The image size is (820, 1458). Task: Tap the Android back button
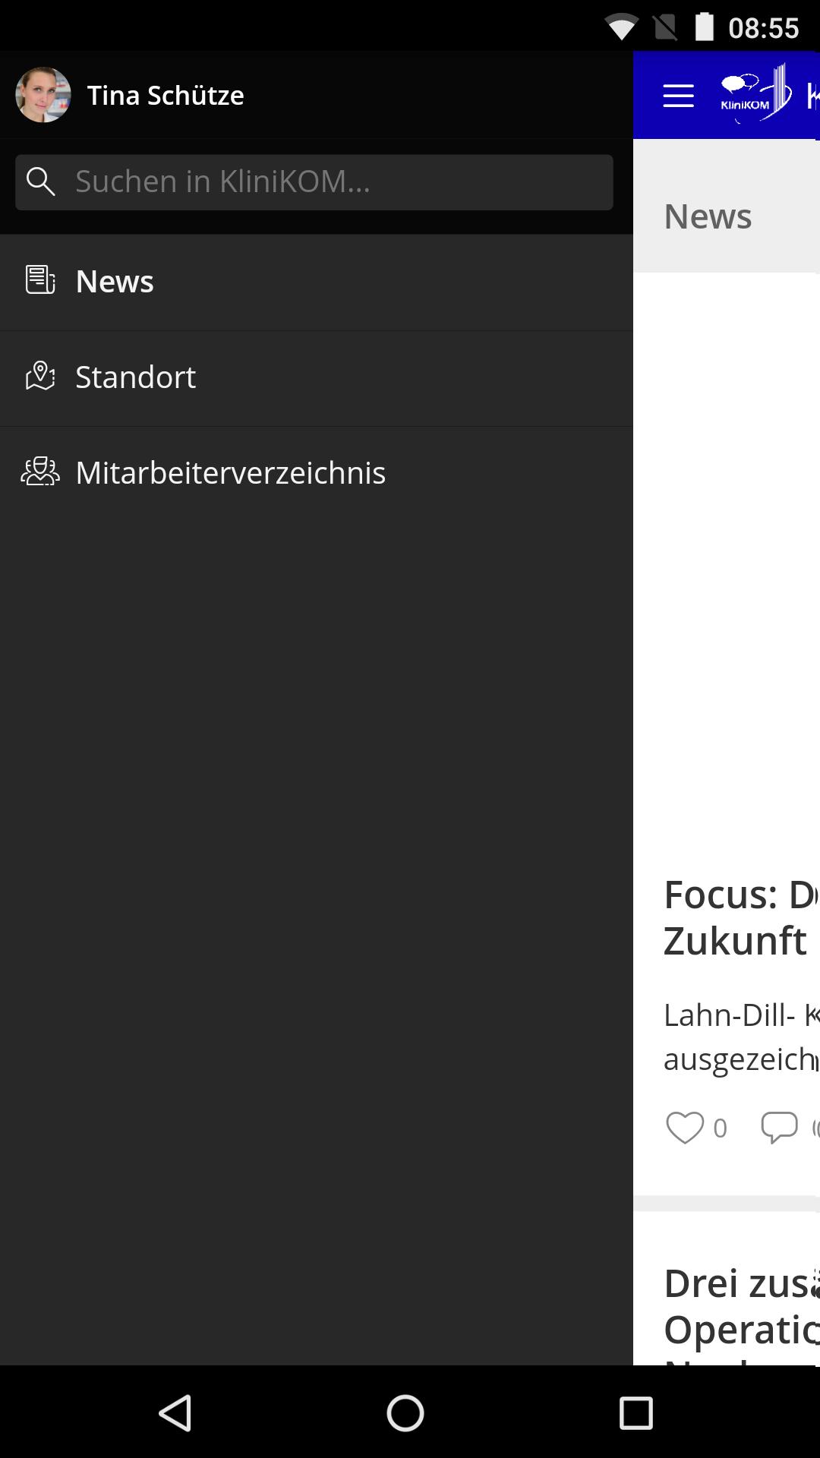point(175,1413)
